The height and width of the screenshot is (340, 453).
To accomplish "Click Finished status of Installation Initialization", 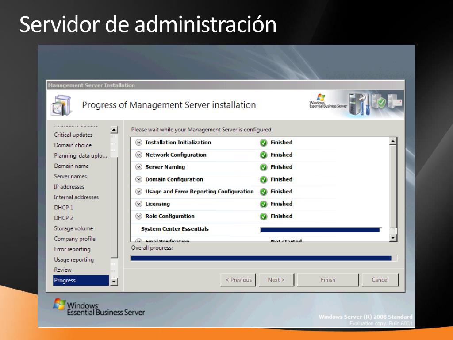I will click(x=281, y=143).
